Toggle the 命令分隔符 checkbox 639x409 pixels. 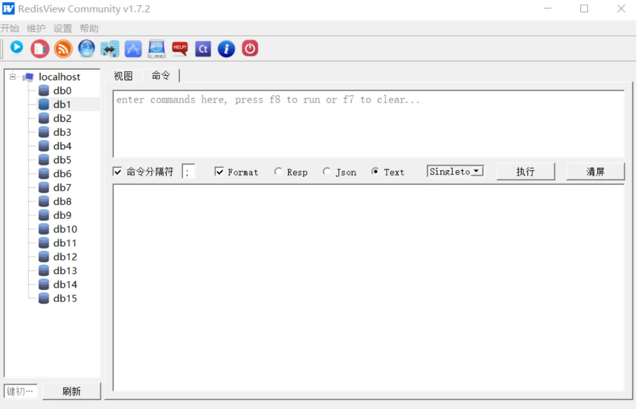click(x=117, y=171)
